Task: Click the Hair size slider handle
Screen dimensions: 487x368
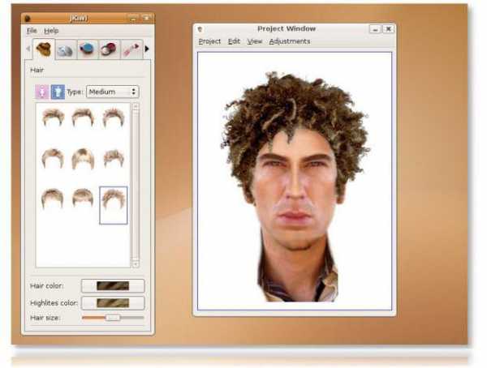Action: coord(113,318)
